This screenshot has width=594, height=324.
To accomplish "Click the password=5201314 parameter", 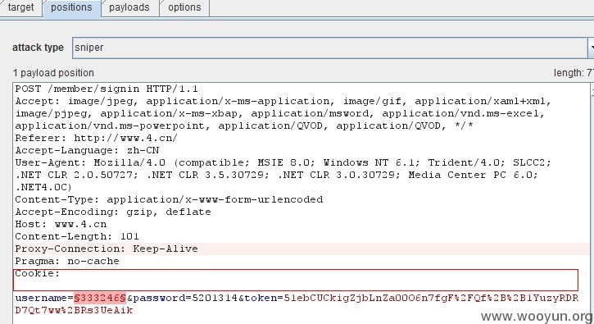I will [x=185, y=298].
